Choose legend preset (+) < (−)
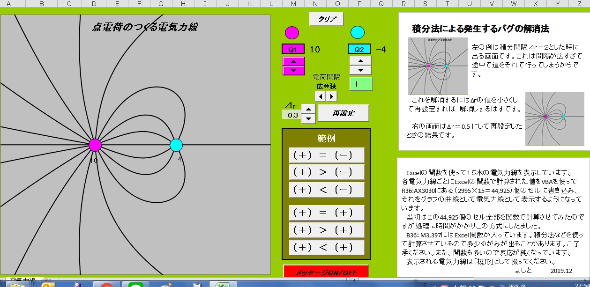 327,190
